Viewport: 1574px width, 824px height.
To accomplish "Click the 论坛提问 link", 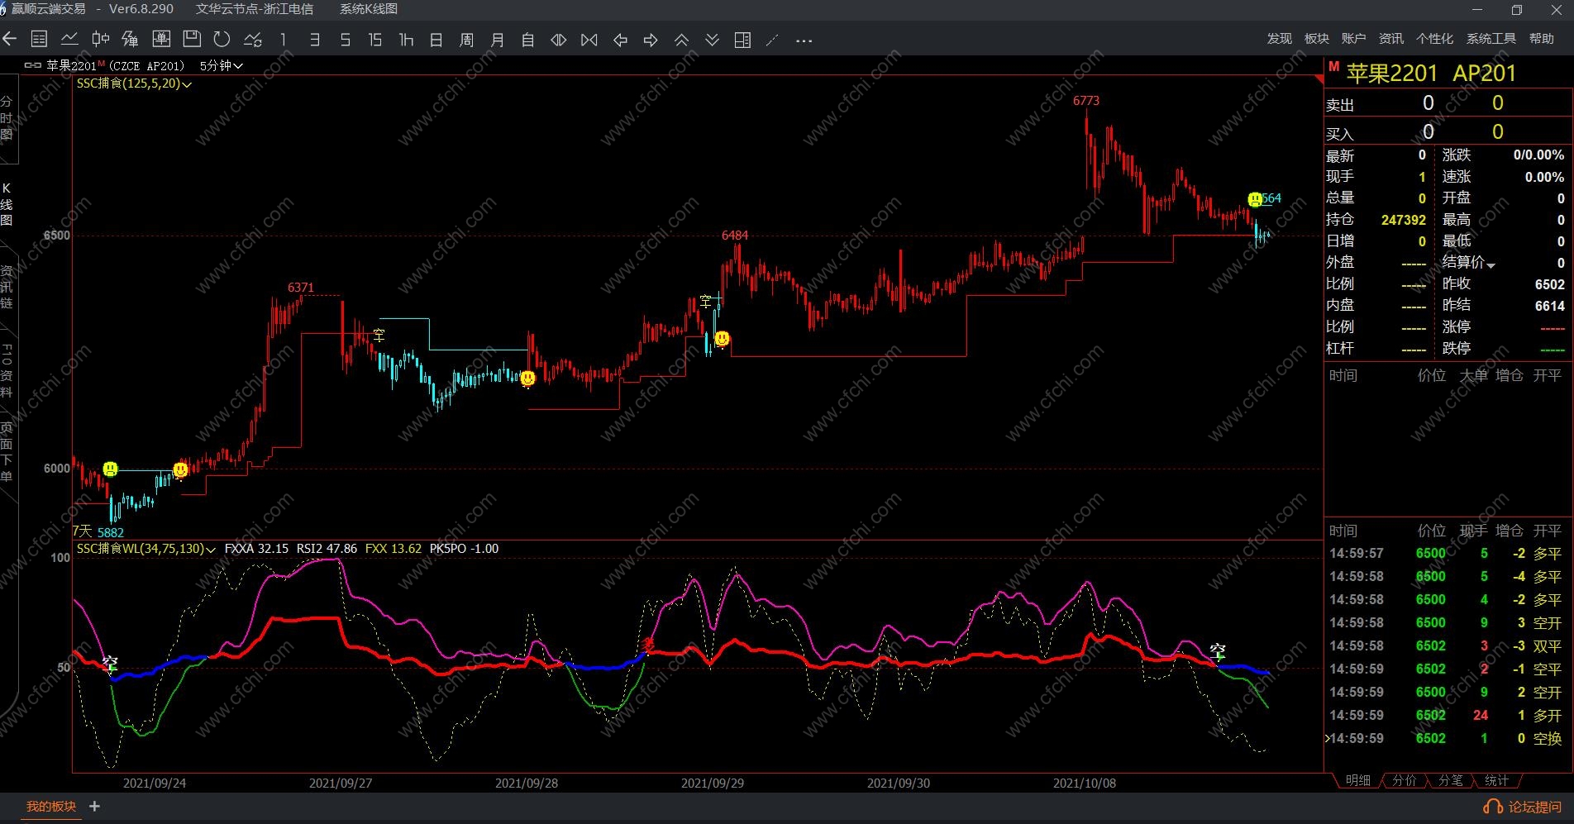I will click(1524, 807).
